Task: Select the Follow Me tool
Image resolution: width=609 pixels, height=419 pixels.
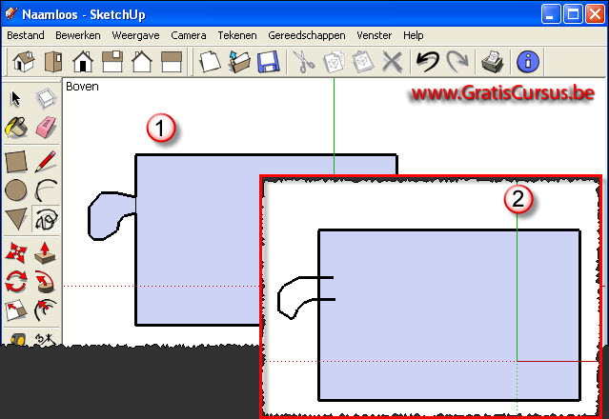Action: coord(45,282)
